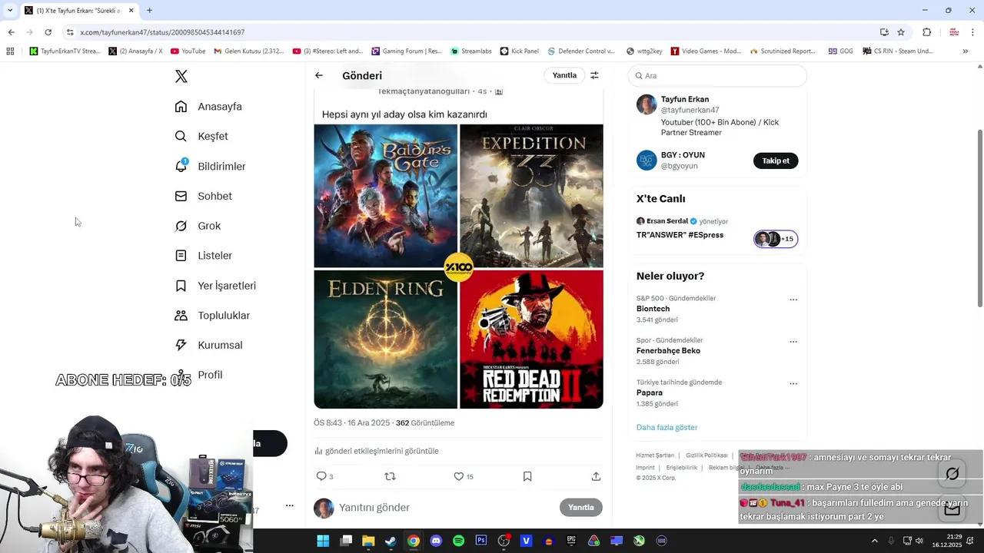Open account menu three dots in sidebar
This screenshot has width=984, height=553.
289,505
